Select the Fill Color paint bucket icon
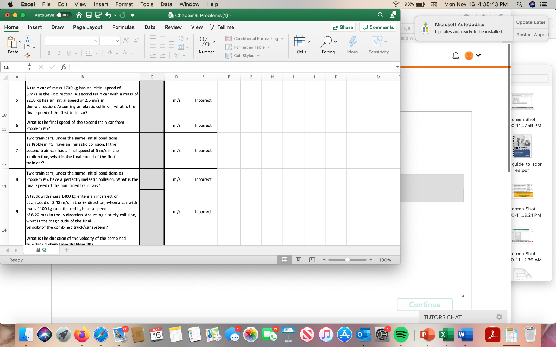 pos(111,53)
